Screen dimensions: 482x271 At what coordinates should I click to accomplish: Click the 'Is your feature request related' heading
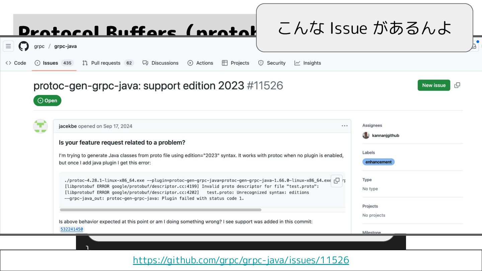(x=122, y=143)
